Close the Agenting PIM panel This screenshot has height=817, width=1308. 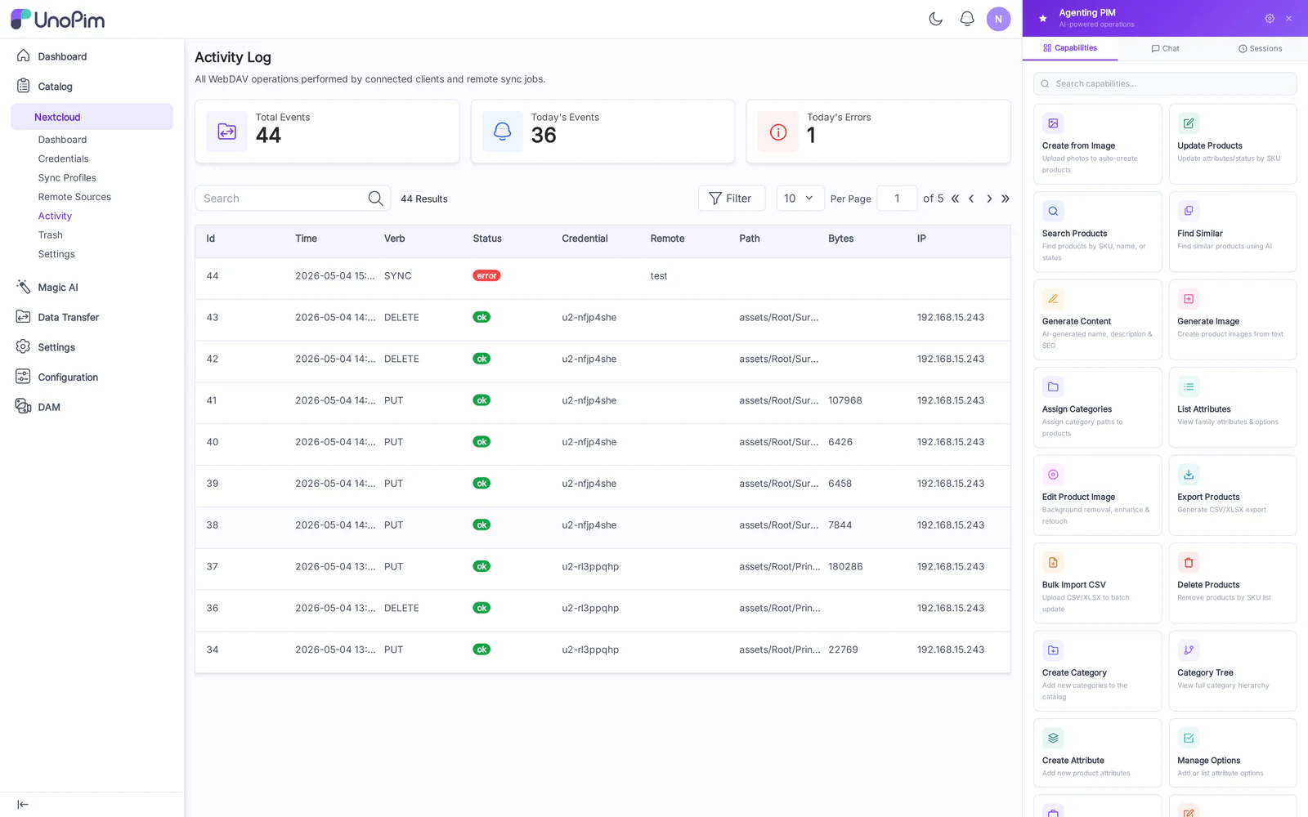coord(1289,18)
